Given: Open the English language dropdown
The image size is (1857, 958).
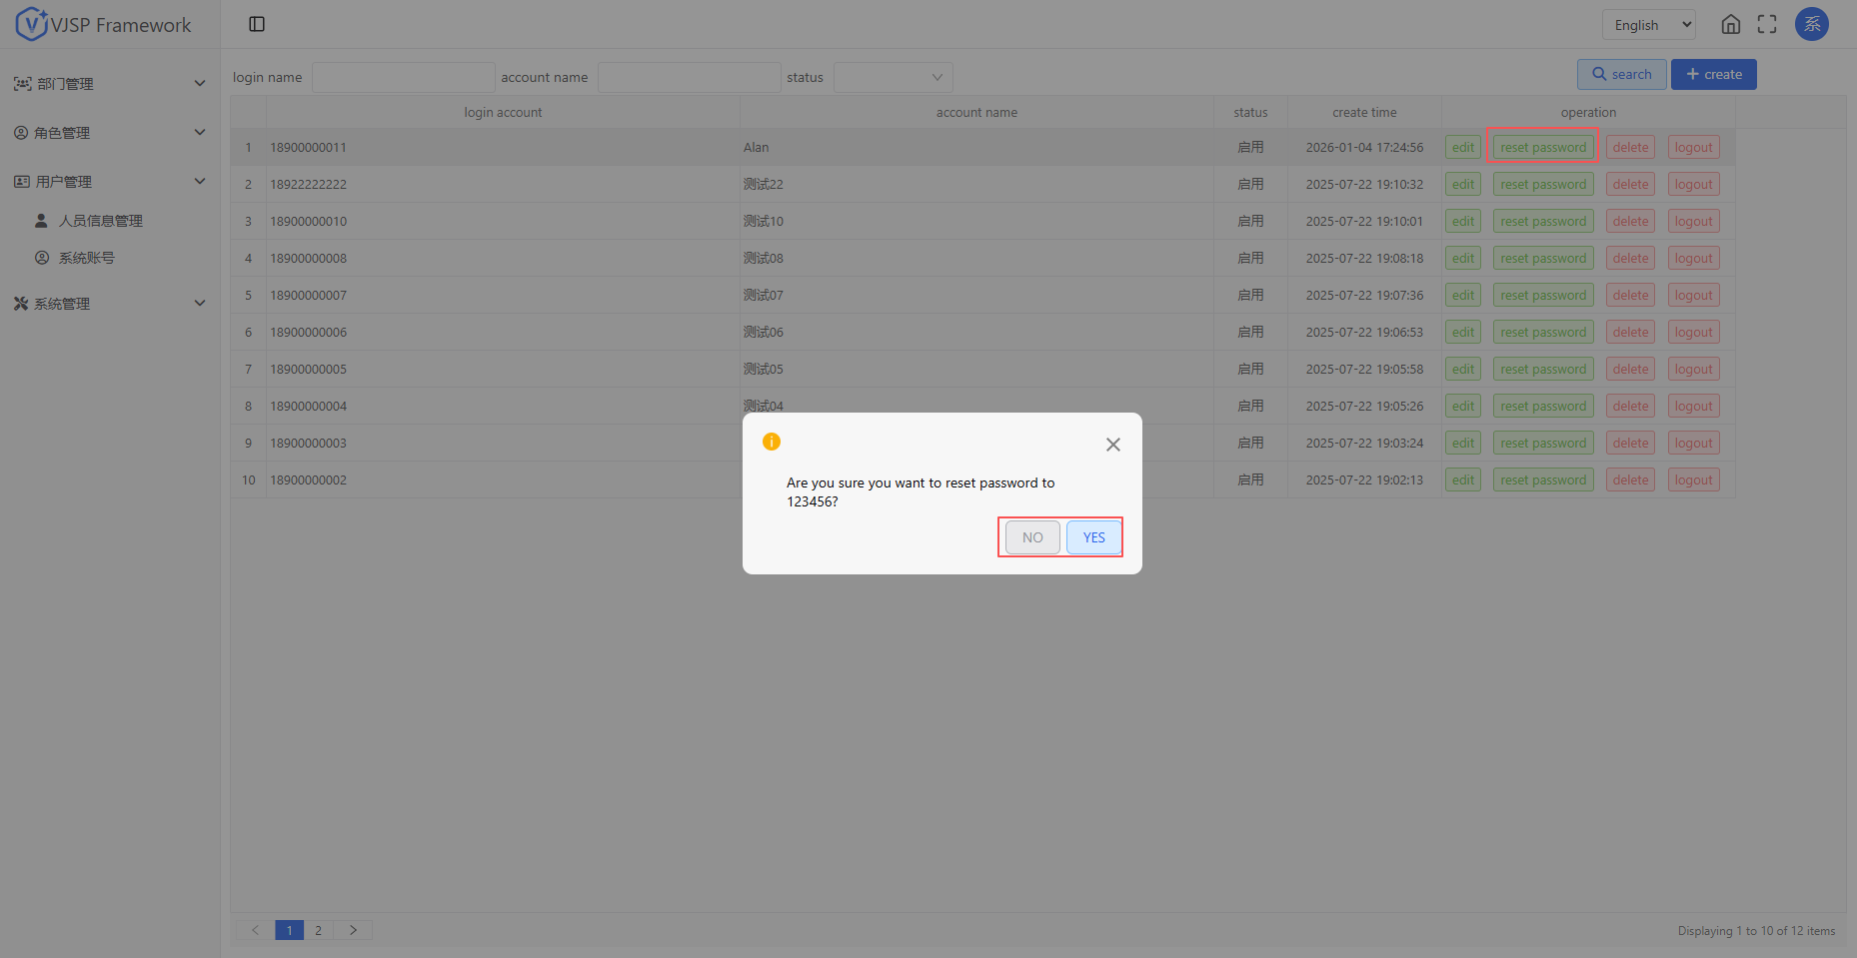Looking at the screenshot, I should [x=1648, y=25].
